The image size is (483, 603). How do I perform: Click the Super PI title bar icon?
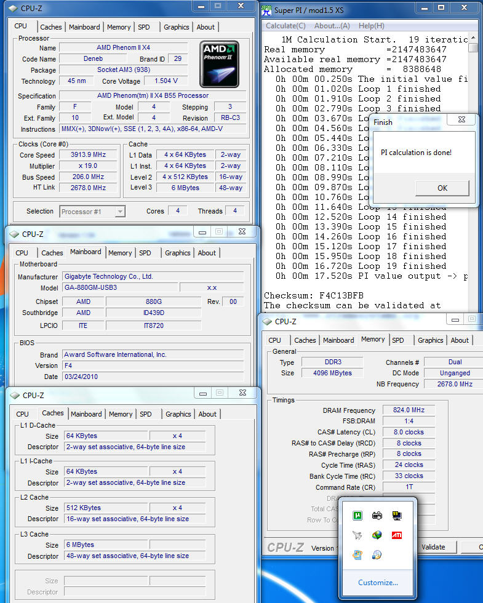point(266,10)
